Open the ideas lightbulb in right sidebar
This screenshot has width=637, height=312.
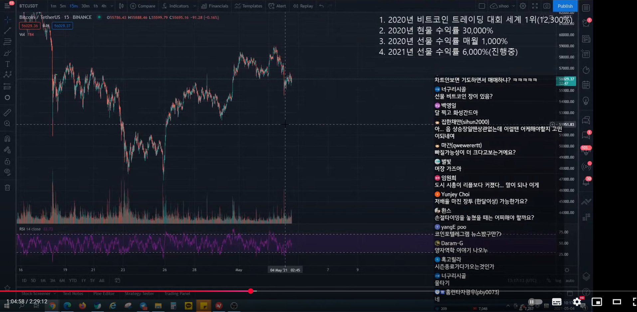pyautogui.click(x=586, y=101)
